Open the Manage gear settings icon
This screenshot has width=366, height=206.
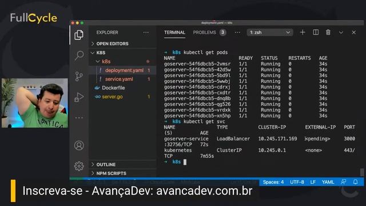coord(79,166)
